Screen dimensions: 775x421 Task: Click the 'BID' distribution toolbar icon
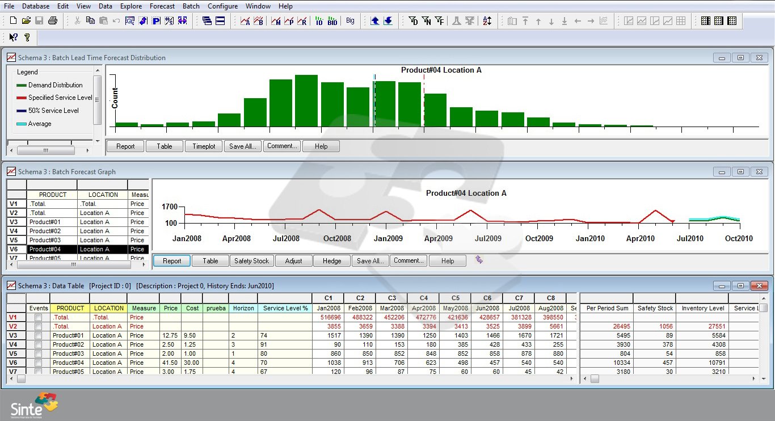pyautogui.click(x=332, y=21)
